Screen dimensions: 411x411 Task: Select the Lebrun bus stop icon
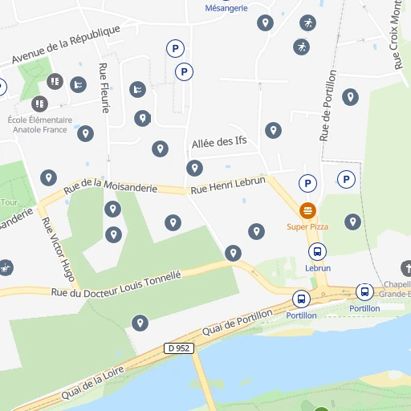(x=317, y=251)
